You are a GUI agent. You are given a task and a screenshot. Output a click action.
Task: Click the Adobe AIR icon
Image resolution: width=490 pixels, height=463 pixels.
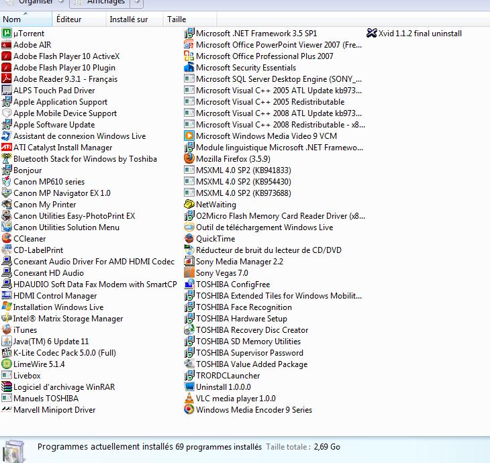7,45
